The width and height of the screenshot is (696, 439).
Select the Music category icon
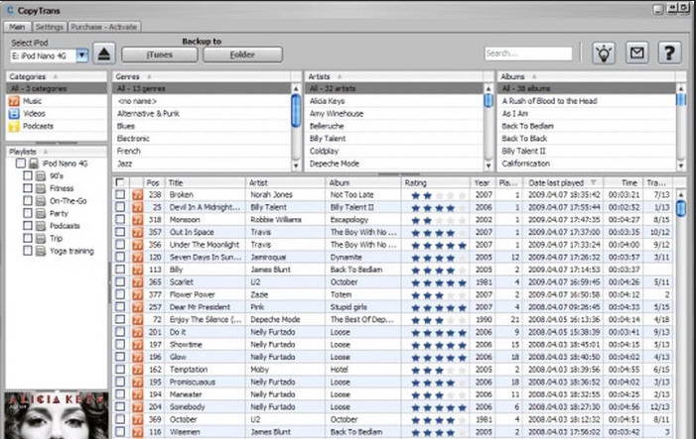coord(14,100)
